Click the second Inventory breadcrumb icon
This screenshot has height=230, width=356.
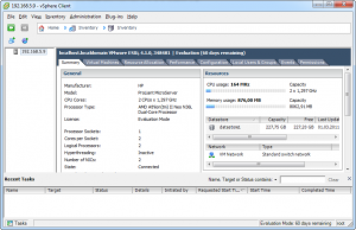click(x=111, y=28)
